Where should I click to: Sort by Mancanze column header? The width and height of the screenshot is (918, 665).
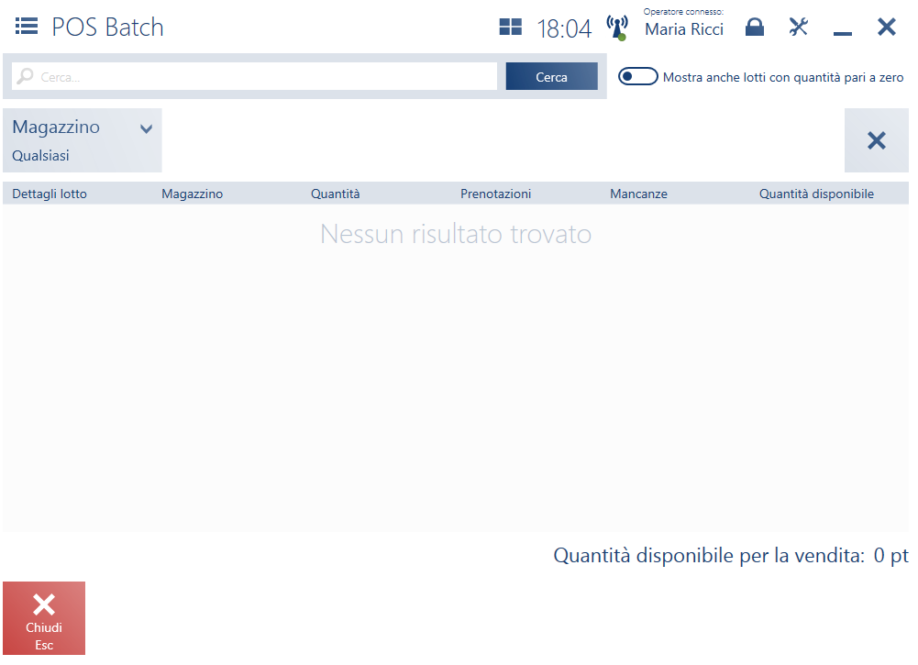(x=638, y=194)
